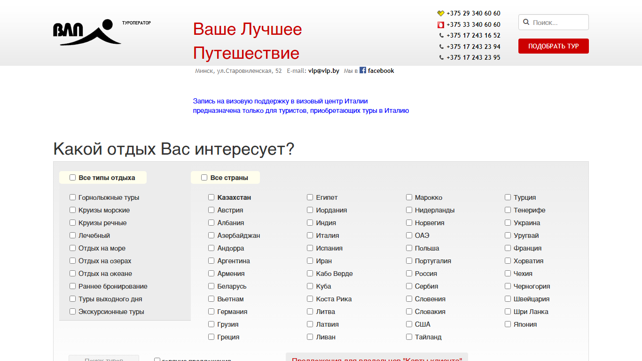Select the Индия checkbox

point(310,223)
